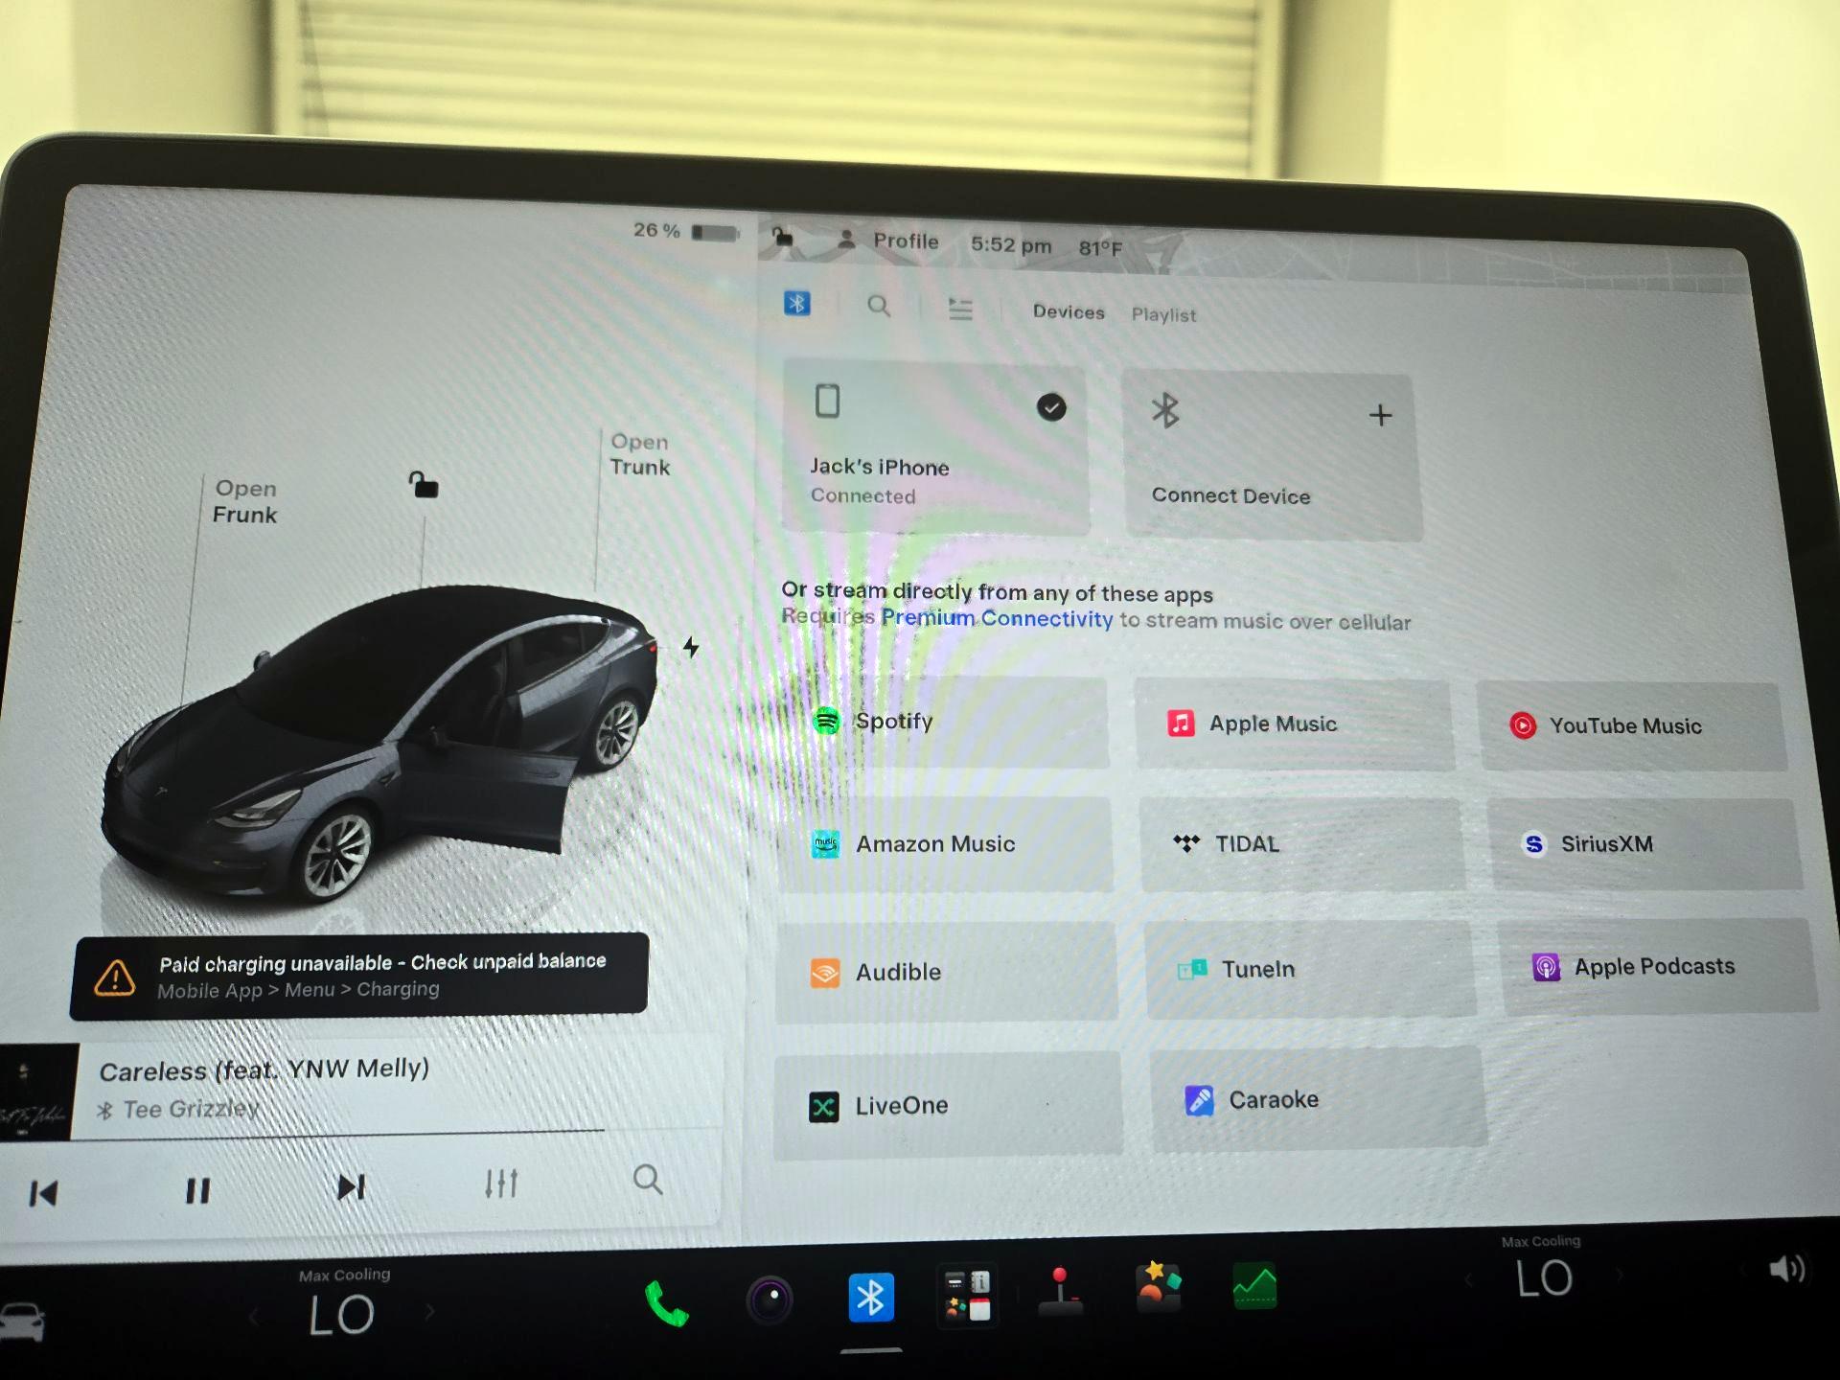Open the LiveOne tile
Viewport: 1840px width, 1380px height.
click(948, 1106)
